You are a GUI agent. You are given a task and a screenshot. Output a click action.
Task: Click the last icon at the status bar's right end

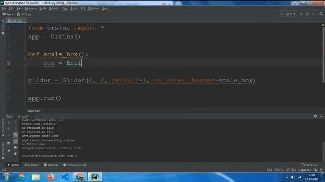click(x=321, y=170)
